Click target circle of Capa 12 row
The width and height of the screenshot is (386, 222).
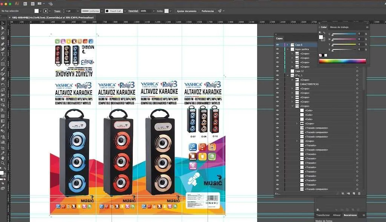pyautogui.click(x=357, y=71)
